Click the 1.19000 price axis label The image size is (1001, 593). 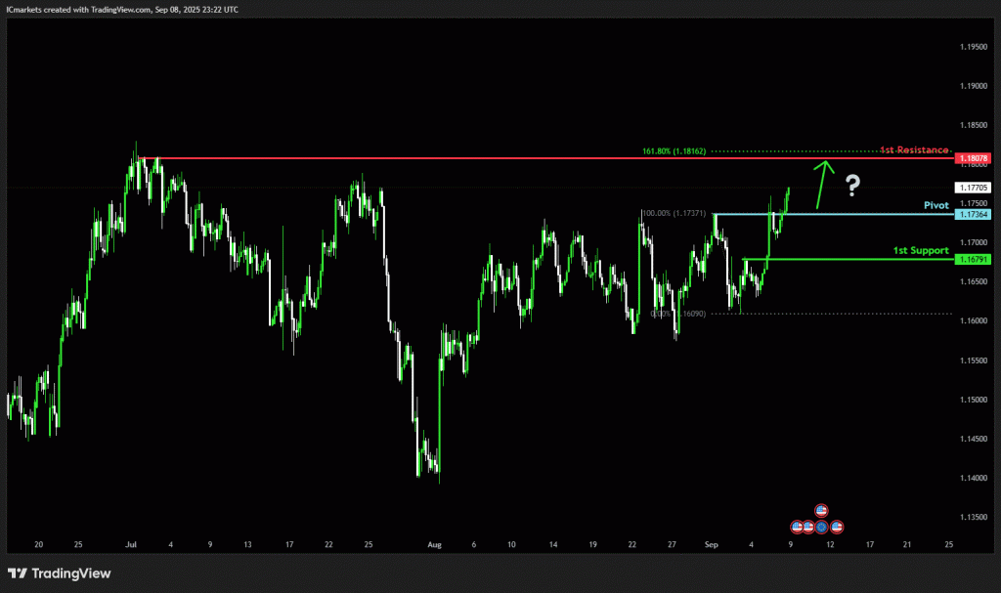coord(974,86)
